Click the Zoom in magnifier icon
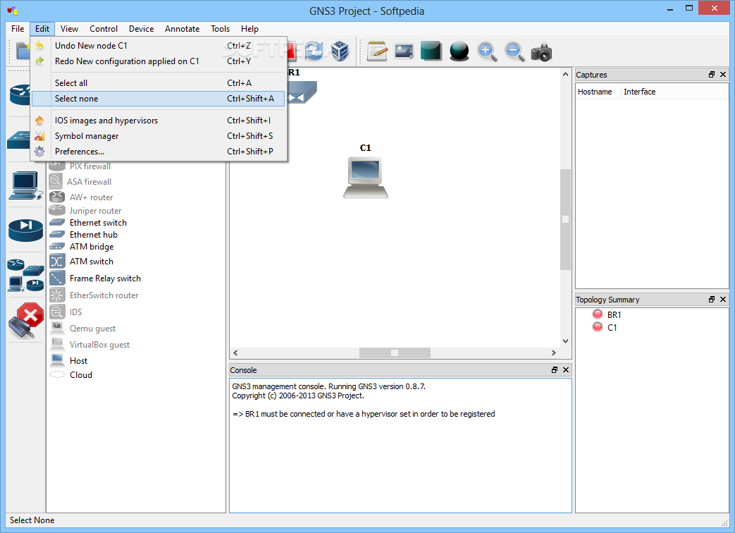 [486, 51]
